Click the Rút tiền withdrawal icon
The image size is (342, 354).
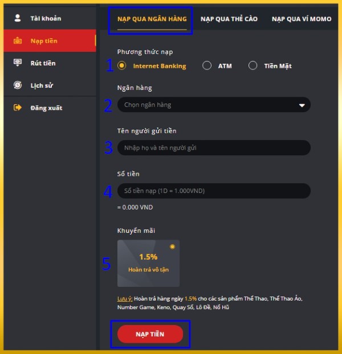click(x=18, y=63)
